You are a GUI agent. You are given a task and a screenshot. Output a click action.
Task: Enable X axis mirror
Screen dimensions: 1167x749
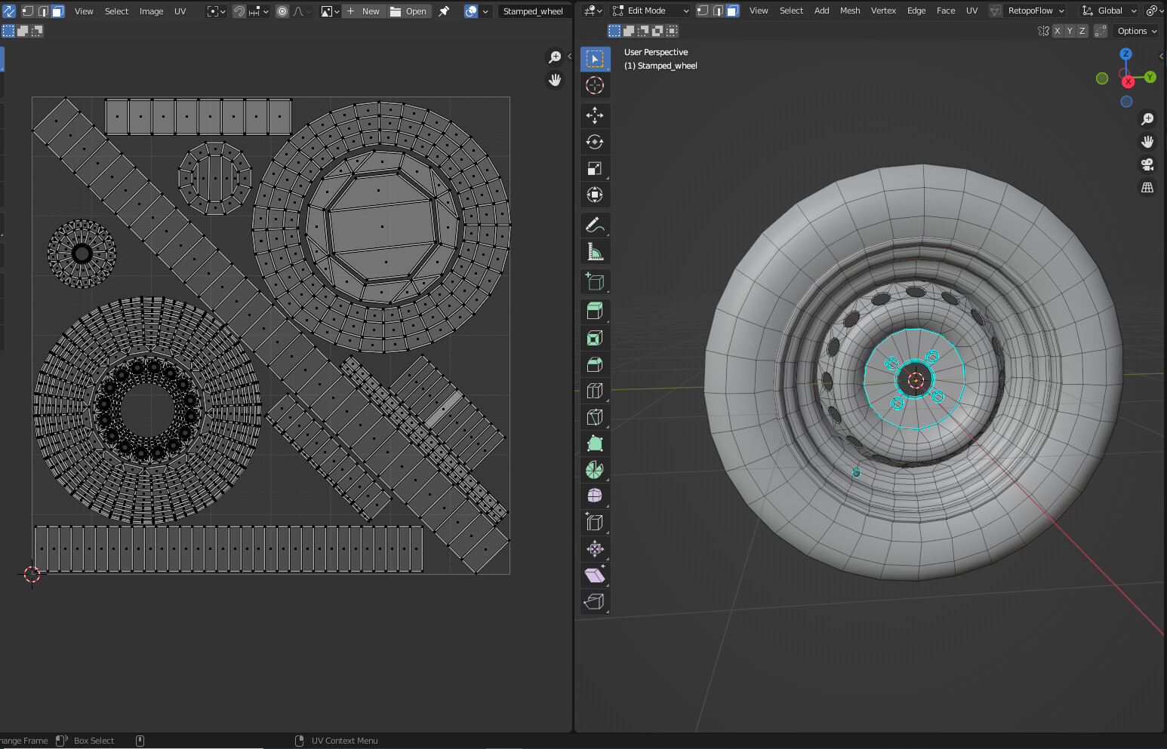pos(1058,31)
